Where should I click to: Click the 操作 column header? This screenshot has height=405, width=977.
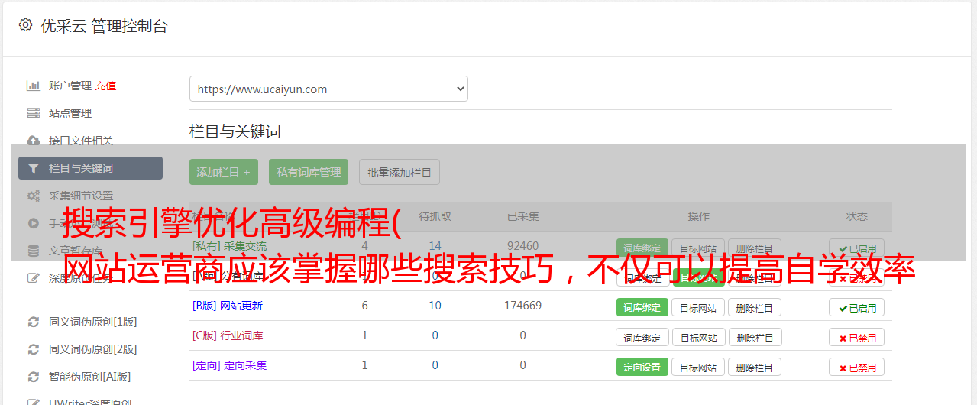click(699, 216)
